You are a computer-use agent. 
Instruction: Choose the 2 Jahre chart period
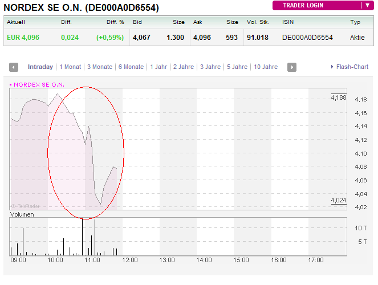184,67
